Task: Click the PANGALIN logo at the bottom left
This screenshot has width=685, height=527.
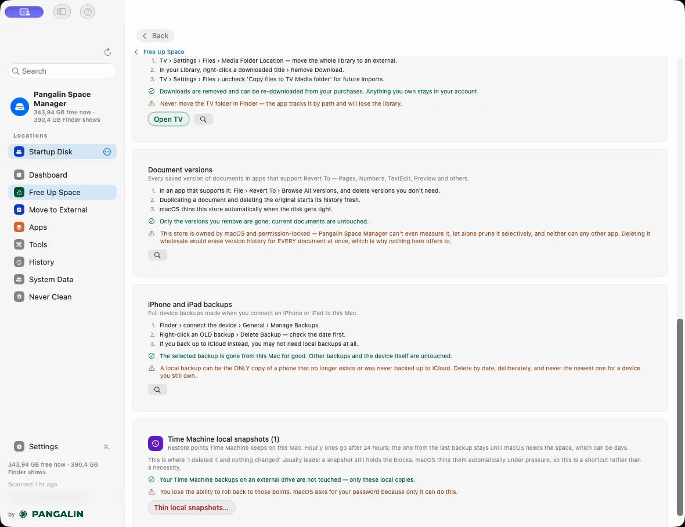Action: click(52, 514)
